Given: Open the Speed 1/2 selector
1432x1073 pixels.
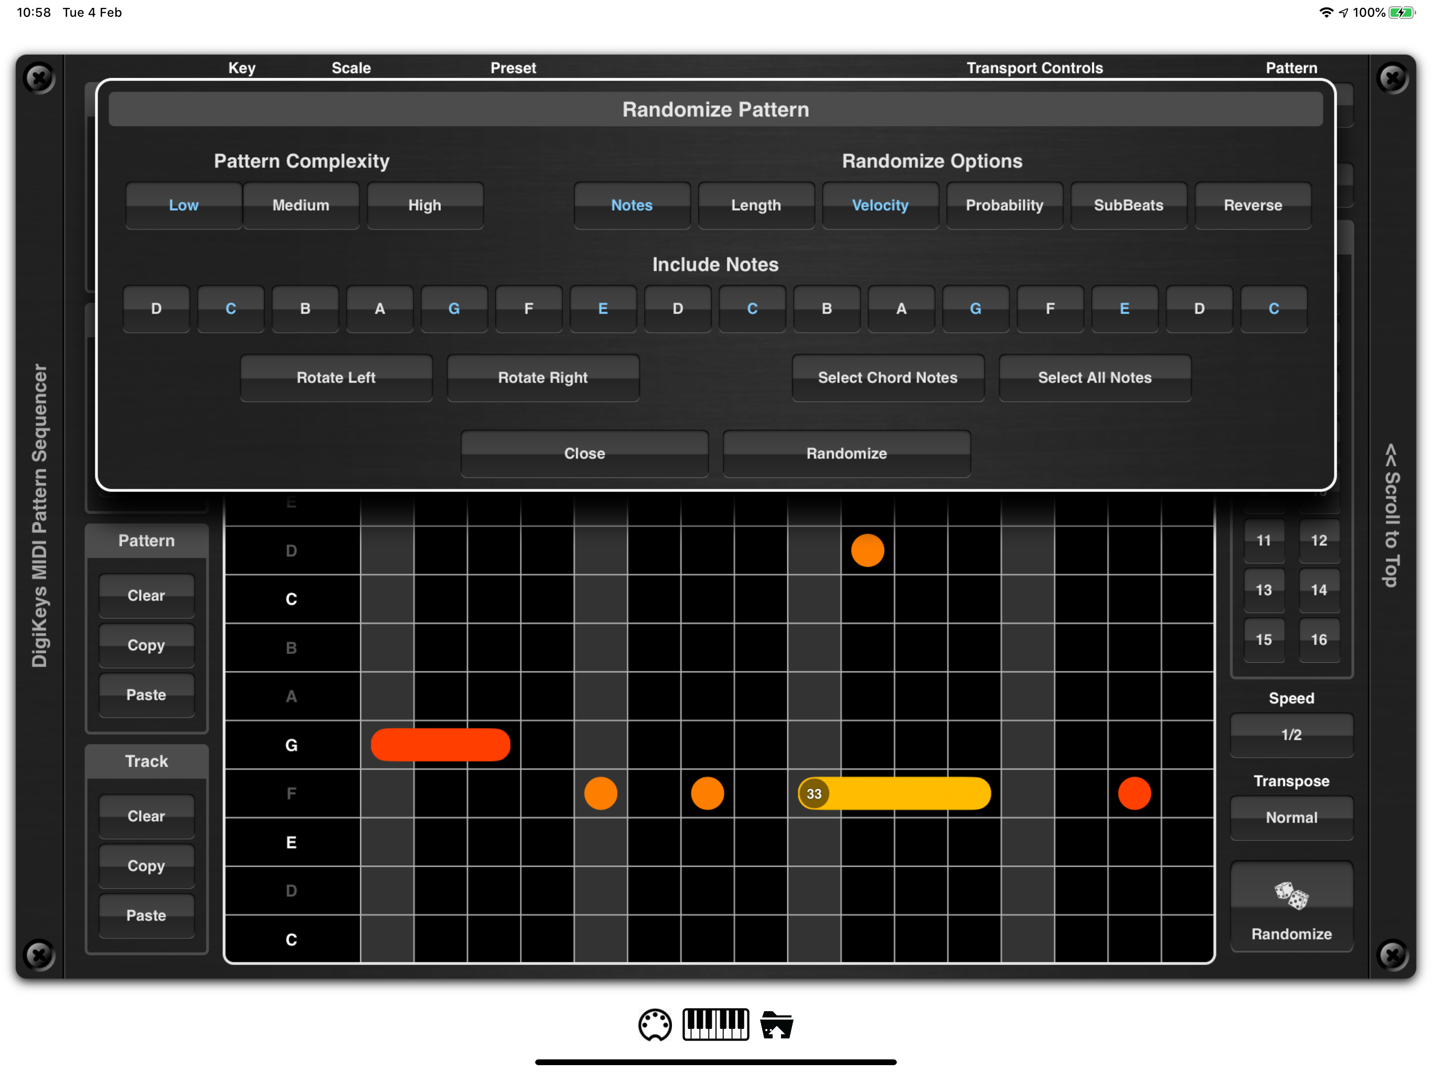Looking at the screenshot, I should (x=1291, y=735).
